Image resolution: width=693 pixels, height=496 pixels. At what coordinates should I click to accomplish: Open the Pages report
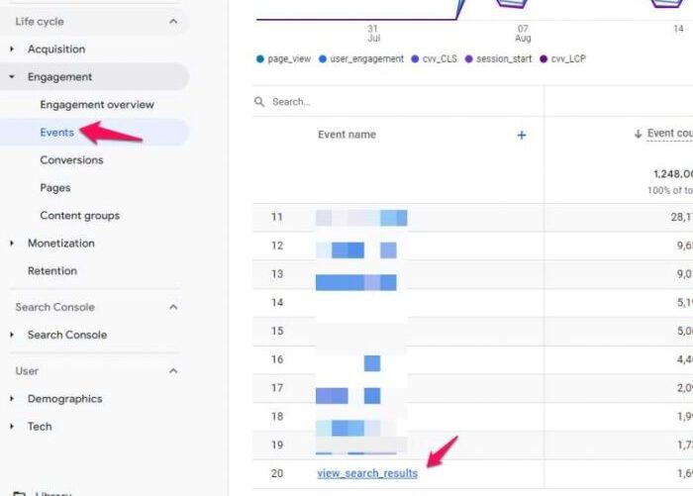tap(55, 188)
